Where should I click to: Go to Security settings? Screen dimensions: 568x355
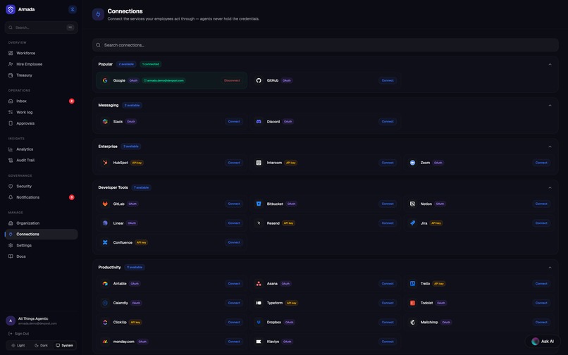coord(42,186)
